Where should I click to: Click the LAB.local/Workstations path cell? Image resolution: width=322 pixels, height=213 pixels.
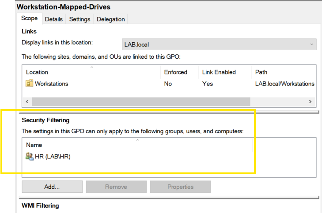coord(284,84)
